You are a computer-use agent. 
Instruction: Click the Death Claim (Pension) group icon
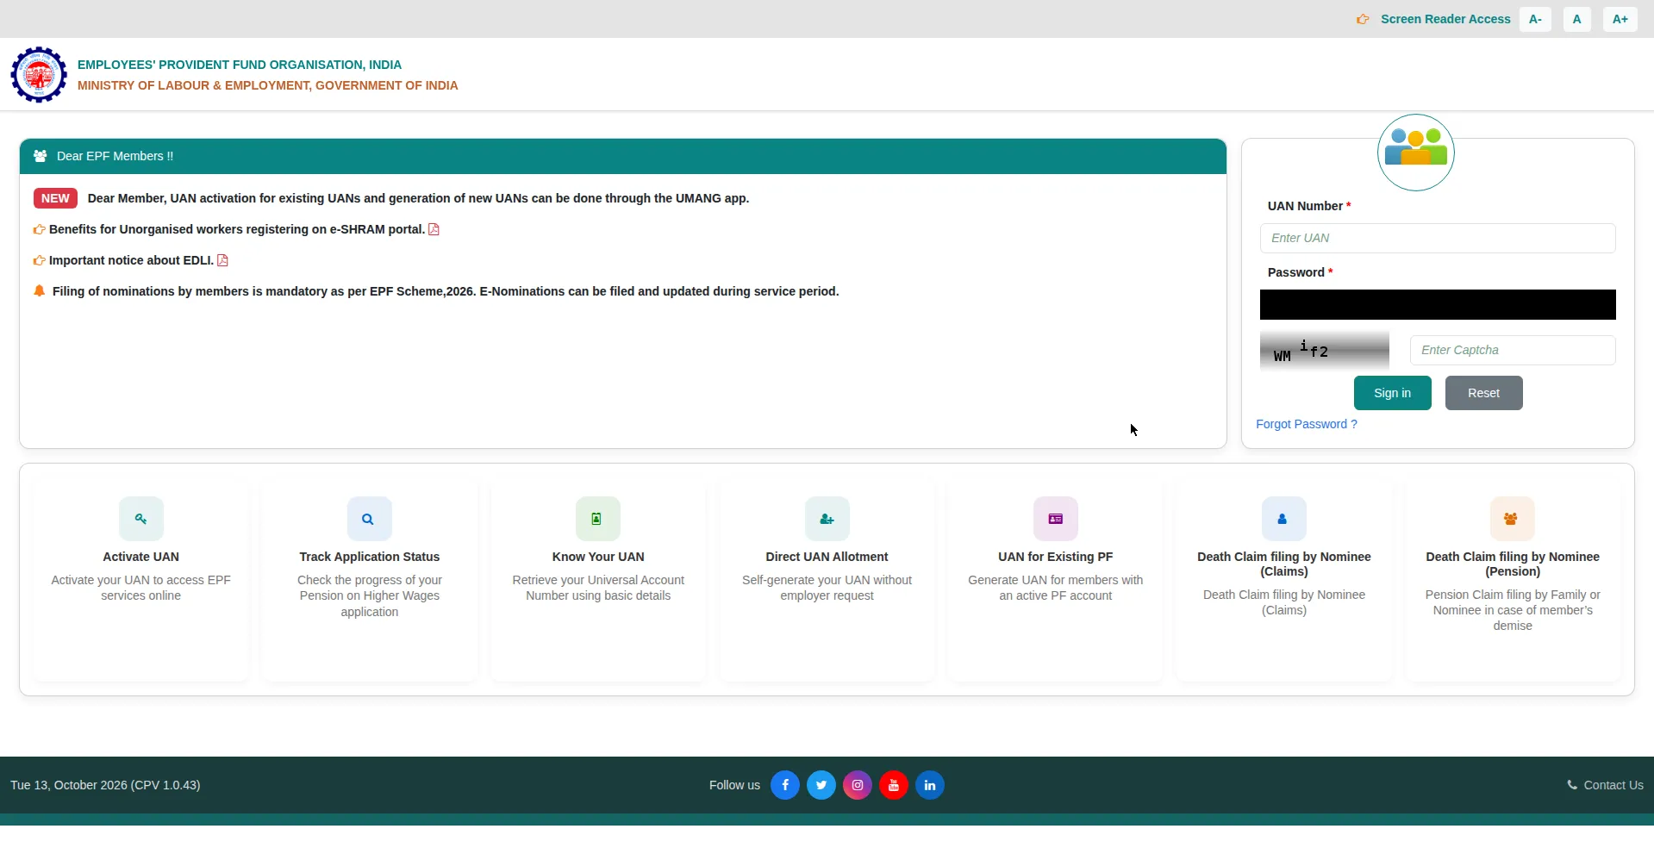[x=1513, y=519]
